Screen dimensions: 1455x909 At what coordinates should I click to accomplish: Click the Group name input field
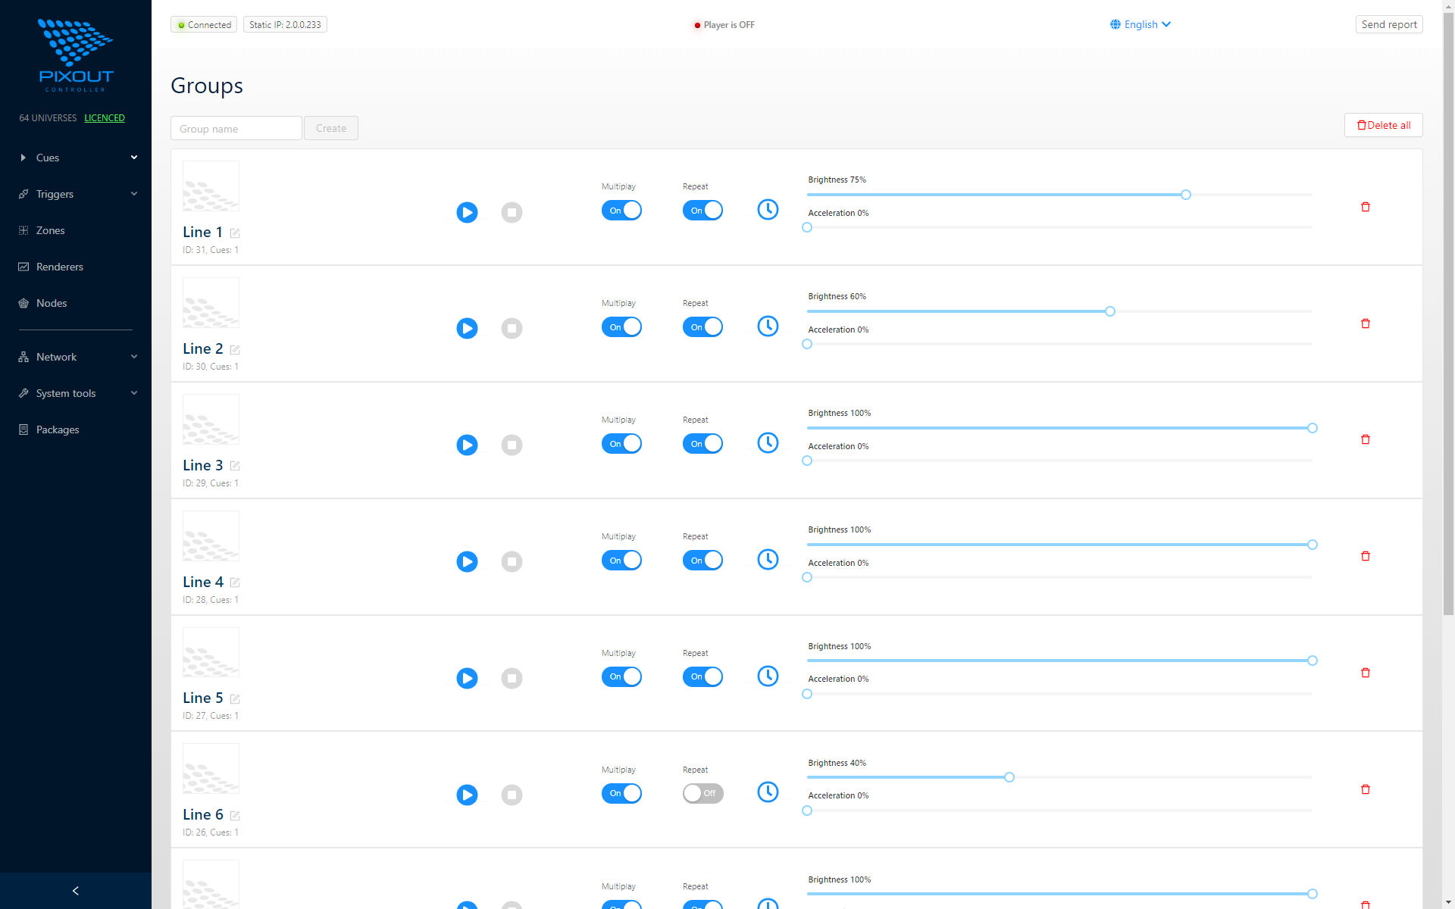236,128
